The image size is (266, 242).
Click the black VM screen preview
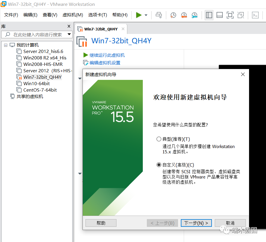click(x=257, y=147)
